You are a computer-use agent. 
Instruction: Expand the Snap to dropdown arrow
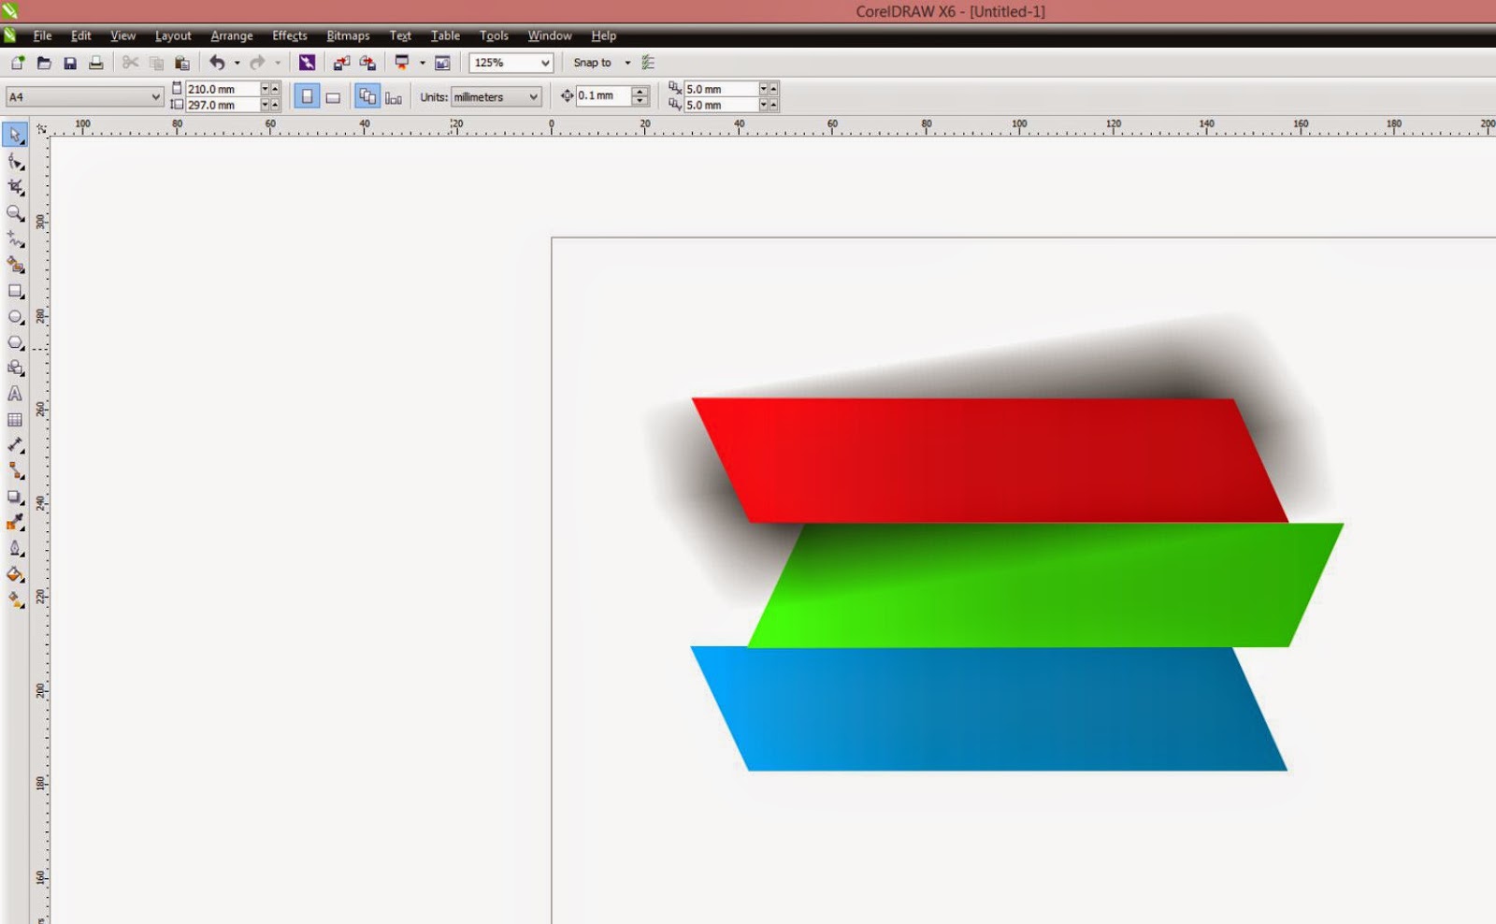point(627,63)
